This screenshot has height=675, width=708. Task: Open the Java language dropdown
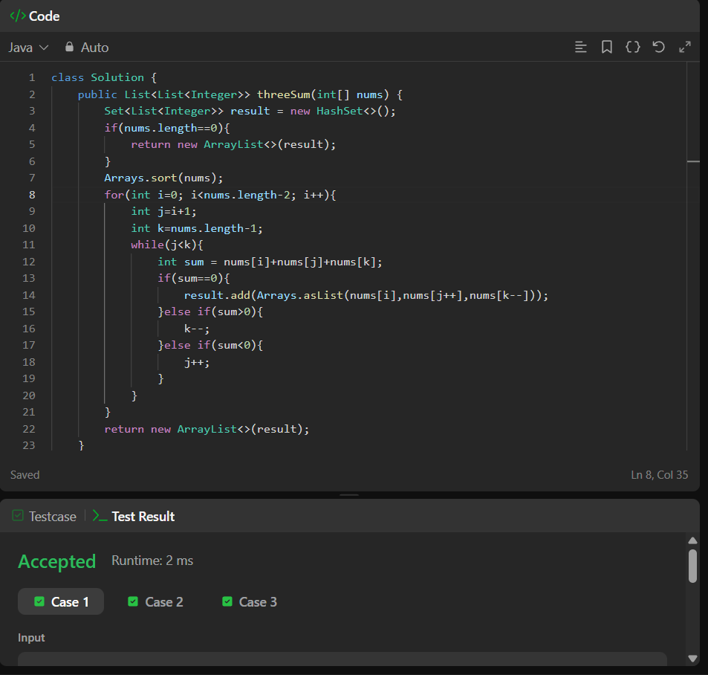(x=28, y=48)
